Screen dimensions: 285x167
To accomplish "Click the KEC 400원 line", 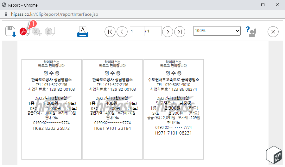I will point(115,109).
